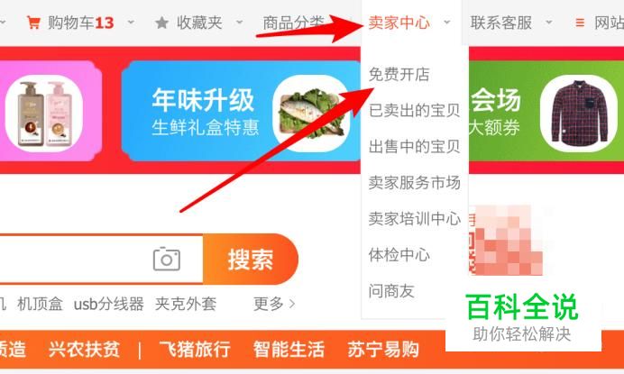
Task: Choose 出售中的宝贝 in the dropdown
Action: click(x=414, y=146)
